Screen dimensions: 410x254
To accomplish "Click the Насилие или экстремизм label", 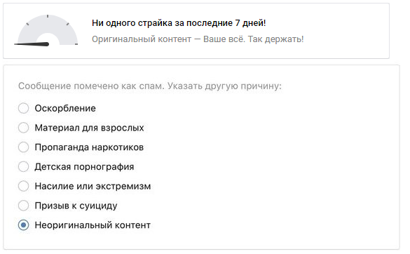I will coord(93,186).
